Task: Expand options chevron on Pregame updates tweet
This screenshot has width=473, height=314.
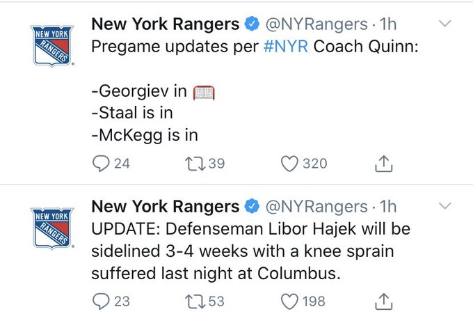Action: click(x=446, y=24)
